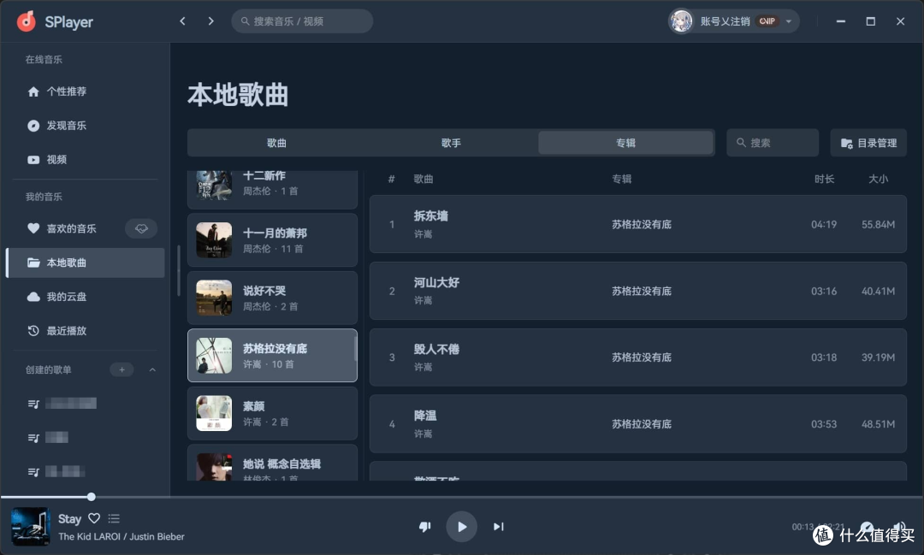Play the song 毁人不倦
924x555 pixels.
637,357
